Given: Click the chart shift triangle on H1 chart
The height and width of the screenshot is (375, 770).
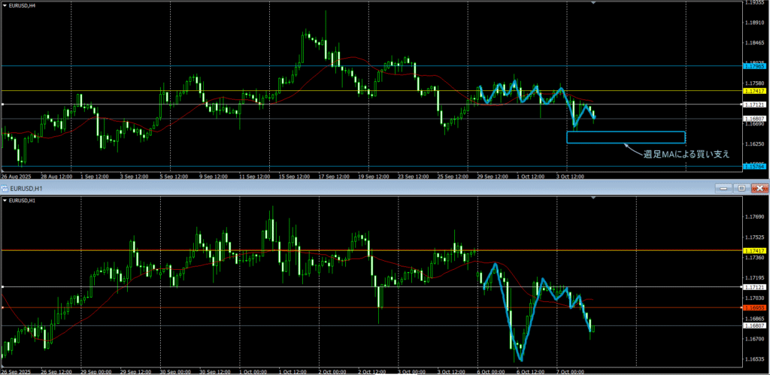Looking at the screenshot, I should [x=594, y=197].
